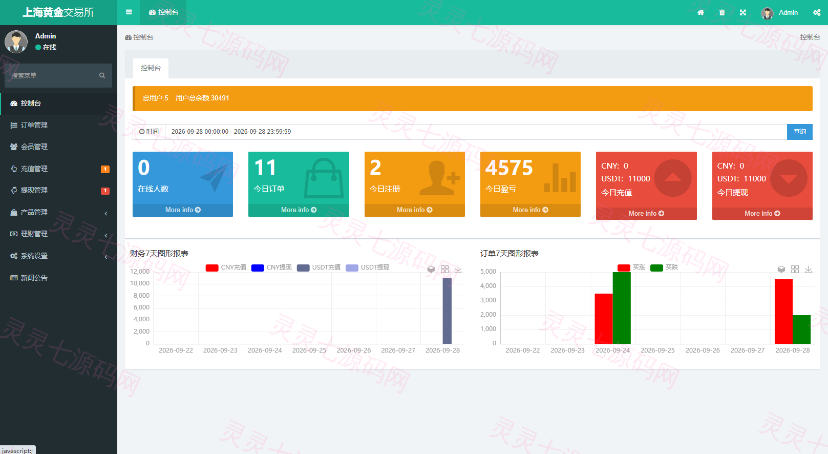This screenshot has width=828, height=454.
Task: Toggle the 买涨 legend series
Action: click(x=631, y=267)
